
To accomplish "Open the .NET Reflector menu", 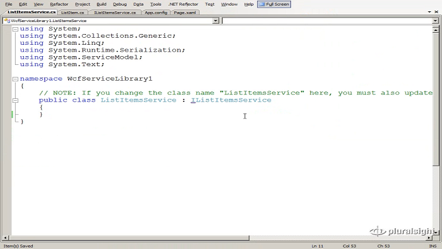I will 183,4.
